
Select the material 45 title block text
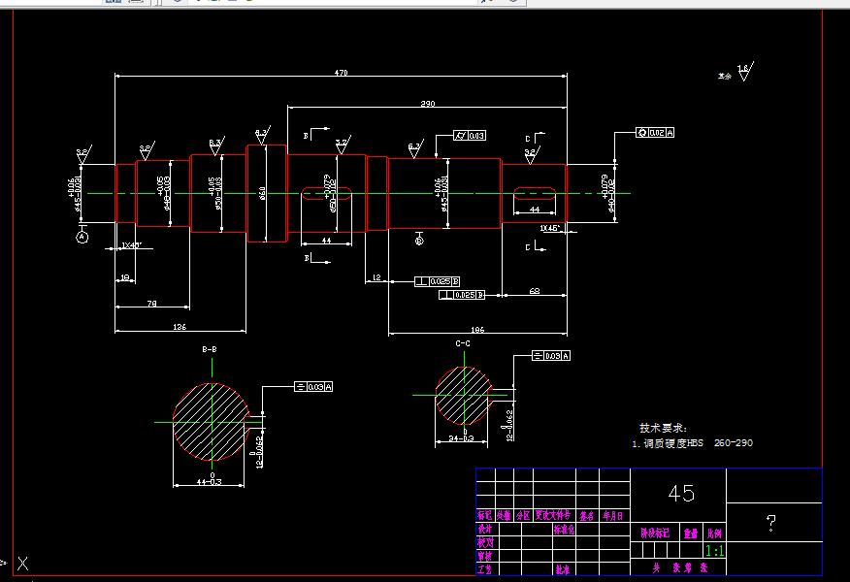coord(681,493)
